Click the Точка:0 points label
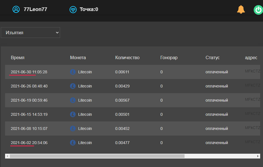This screenshot has width=263, height=167. (89, 9)
